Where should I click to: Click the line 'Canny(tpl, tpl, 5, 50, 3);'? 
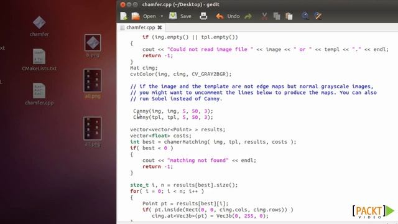pyautogui.click(x=173, y=117)
